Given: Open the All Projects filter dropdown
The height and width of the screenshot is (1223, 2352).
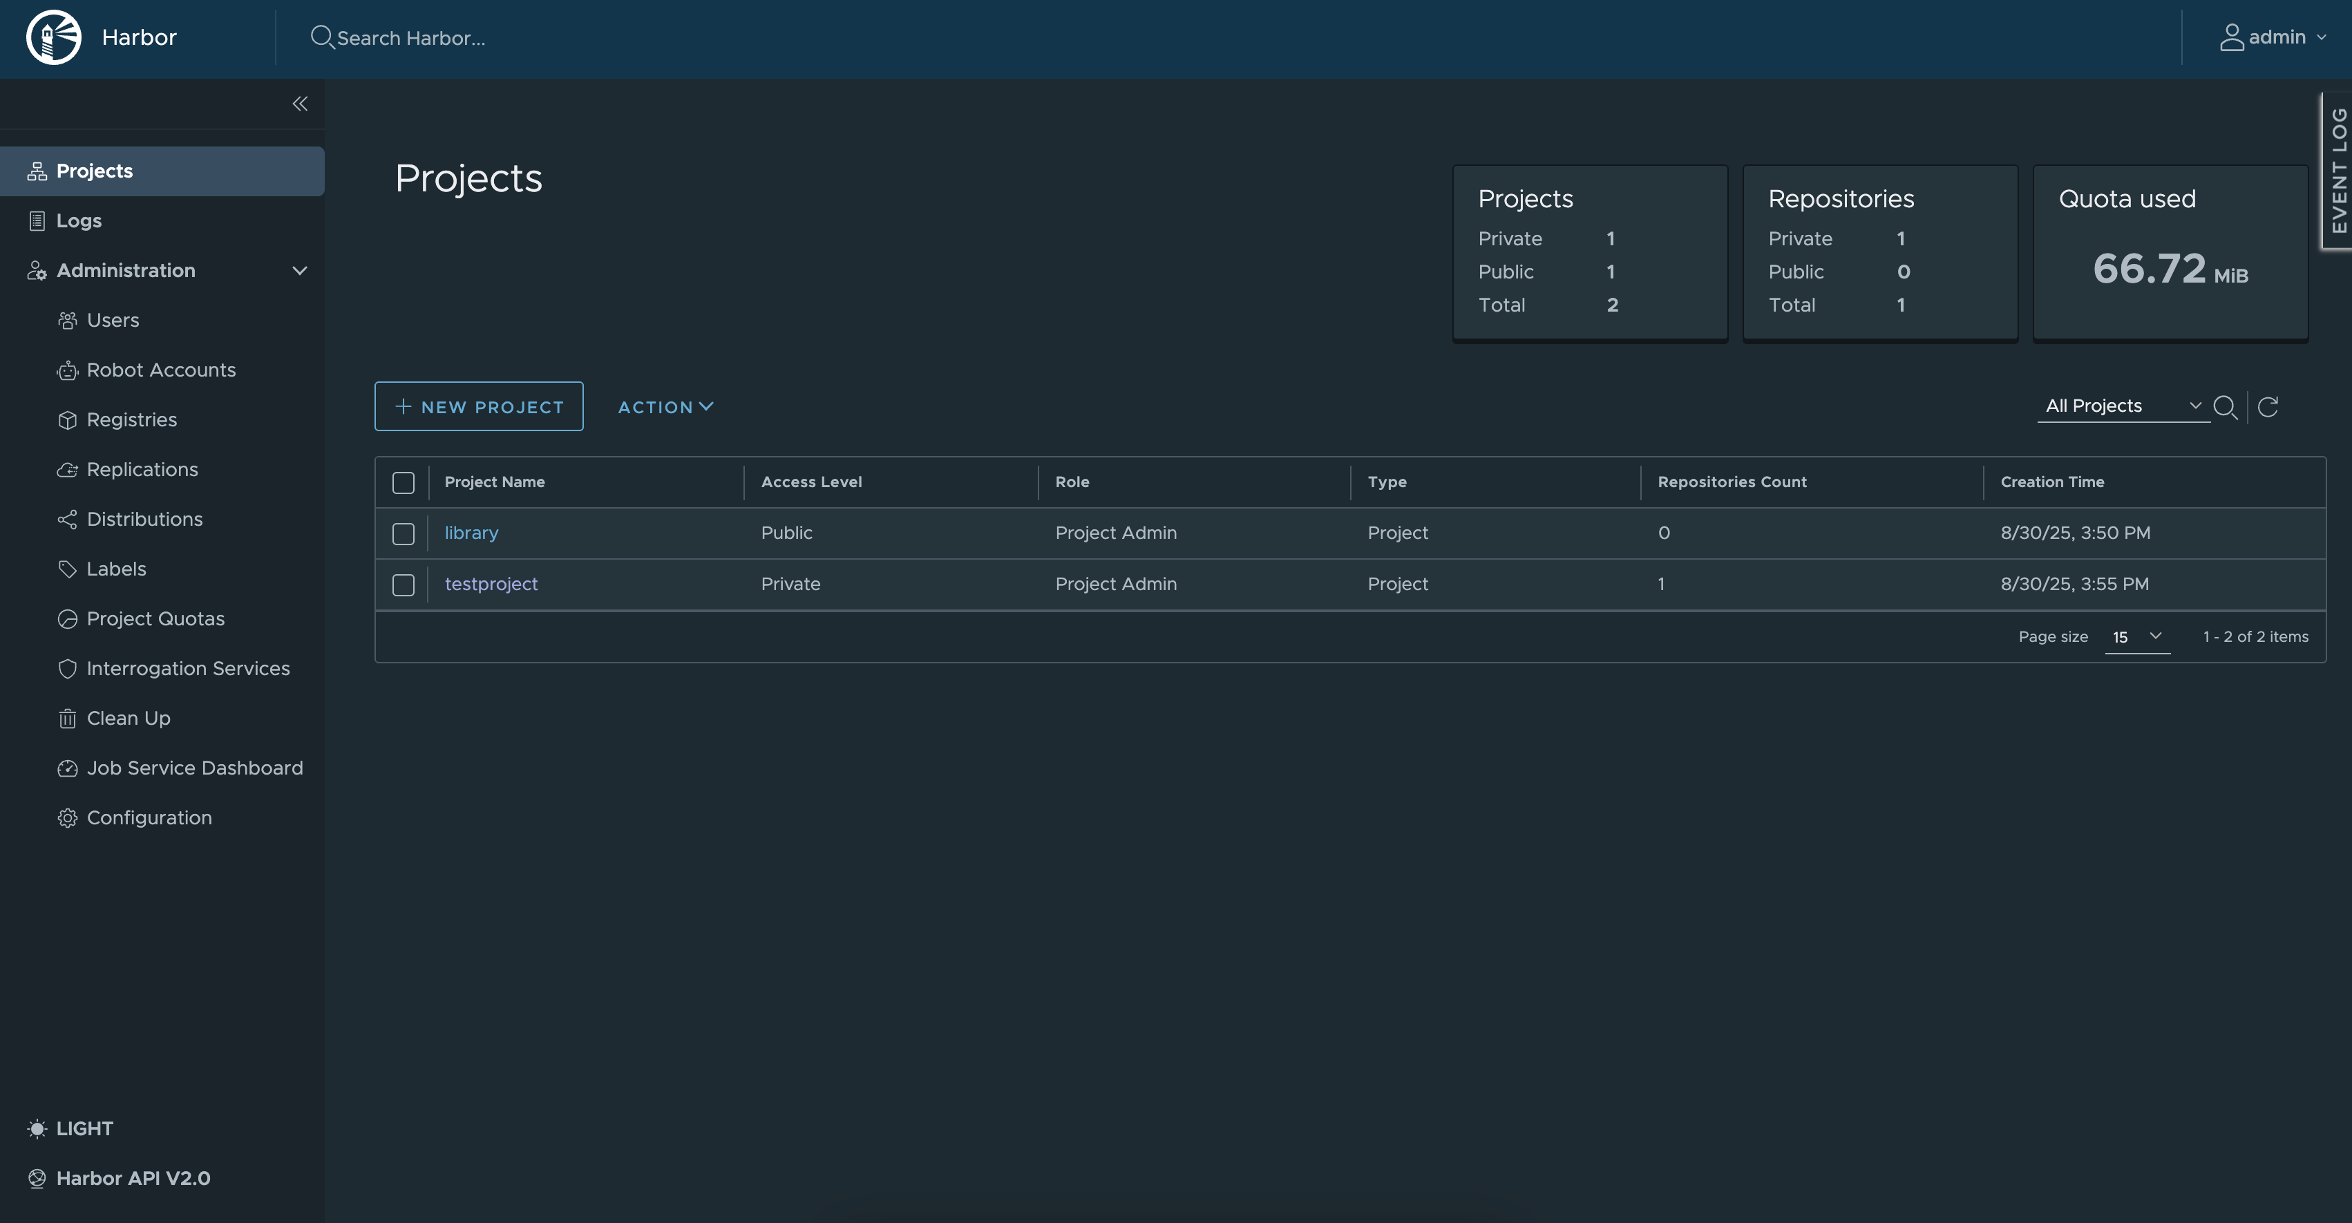Looking at the screenshot, I should pos(2122,406).
